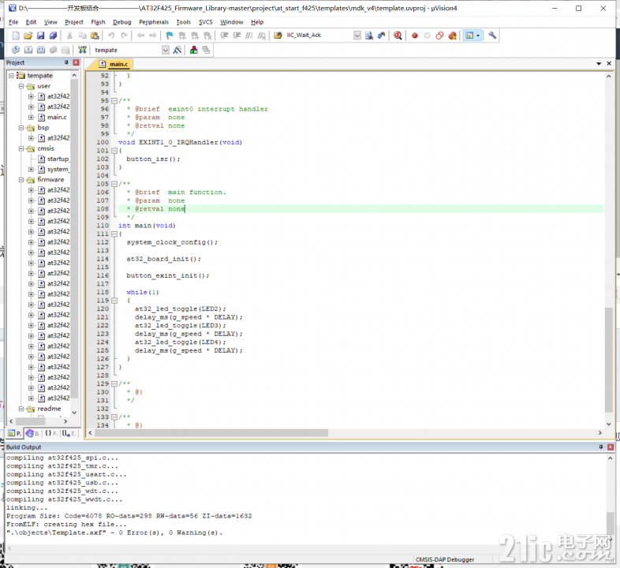The height and width of the screenshot is (568, 620).
Task: Open the tempate target dropdown
Action: [x=166, y=50]
